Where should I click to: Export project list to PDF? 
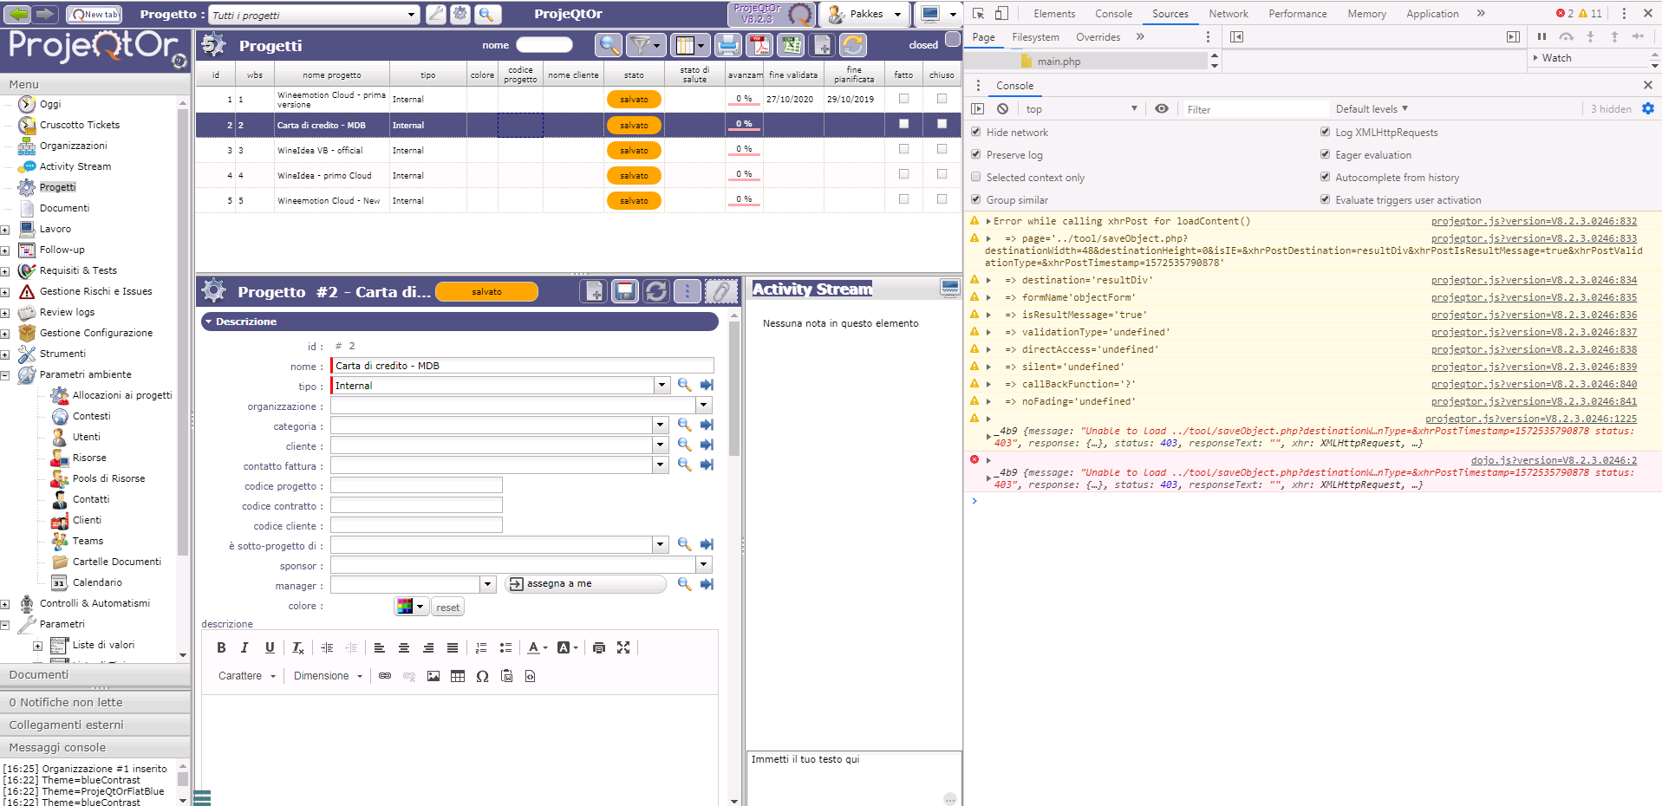click(x=759, y=45)
